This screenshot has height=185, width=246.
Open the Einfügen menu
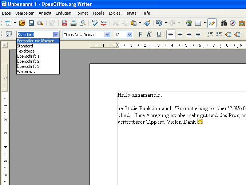click(x=63, y=13)
